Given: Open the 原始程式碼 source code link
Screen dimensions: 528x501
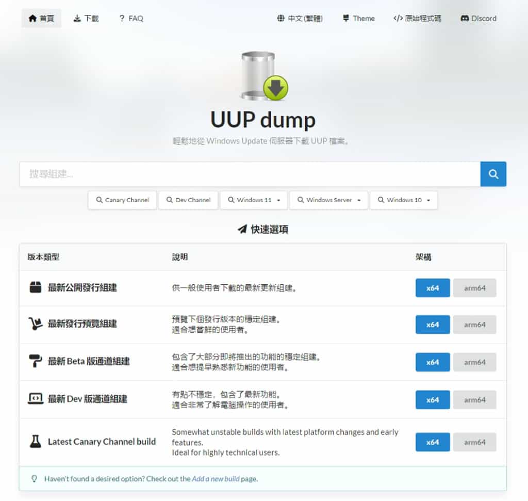Looking at the screenshot, I should (417, 18).
